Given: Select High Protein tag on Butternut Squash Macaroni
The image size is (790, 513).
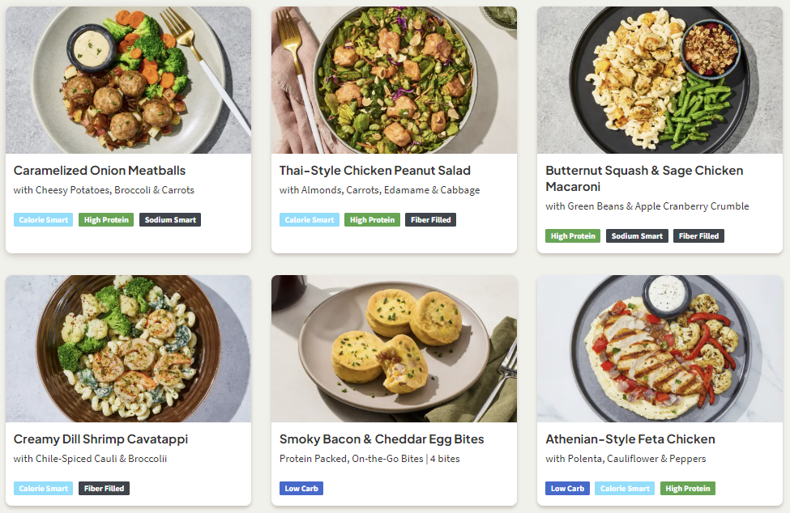Looking at the screenshot, I should click(573, 236).
